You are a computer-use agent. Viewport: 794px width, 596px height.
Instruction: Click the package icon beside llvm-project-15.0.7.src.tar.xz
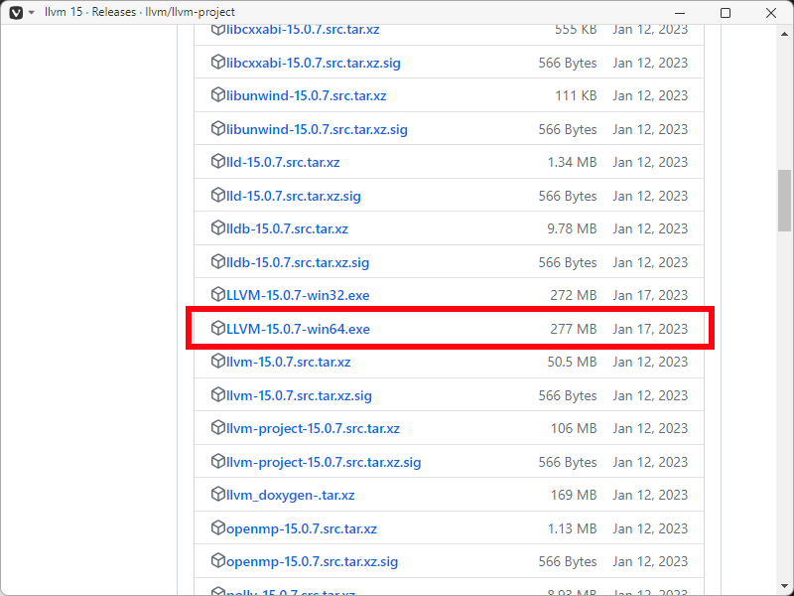tap(217, 428)
